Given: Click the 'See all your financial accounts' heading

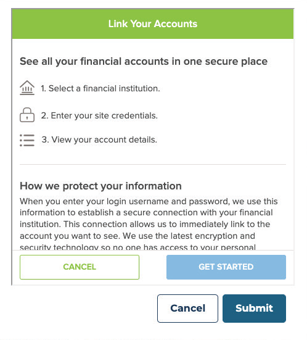Looking at the screenshot, I should click(144, 61).
